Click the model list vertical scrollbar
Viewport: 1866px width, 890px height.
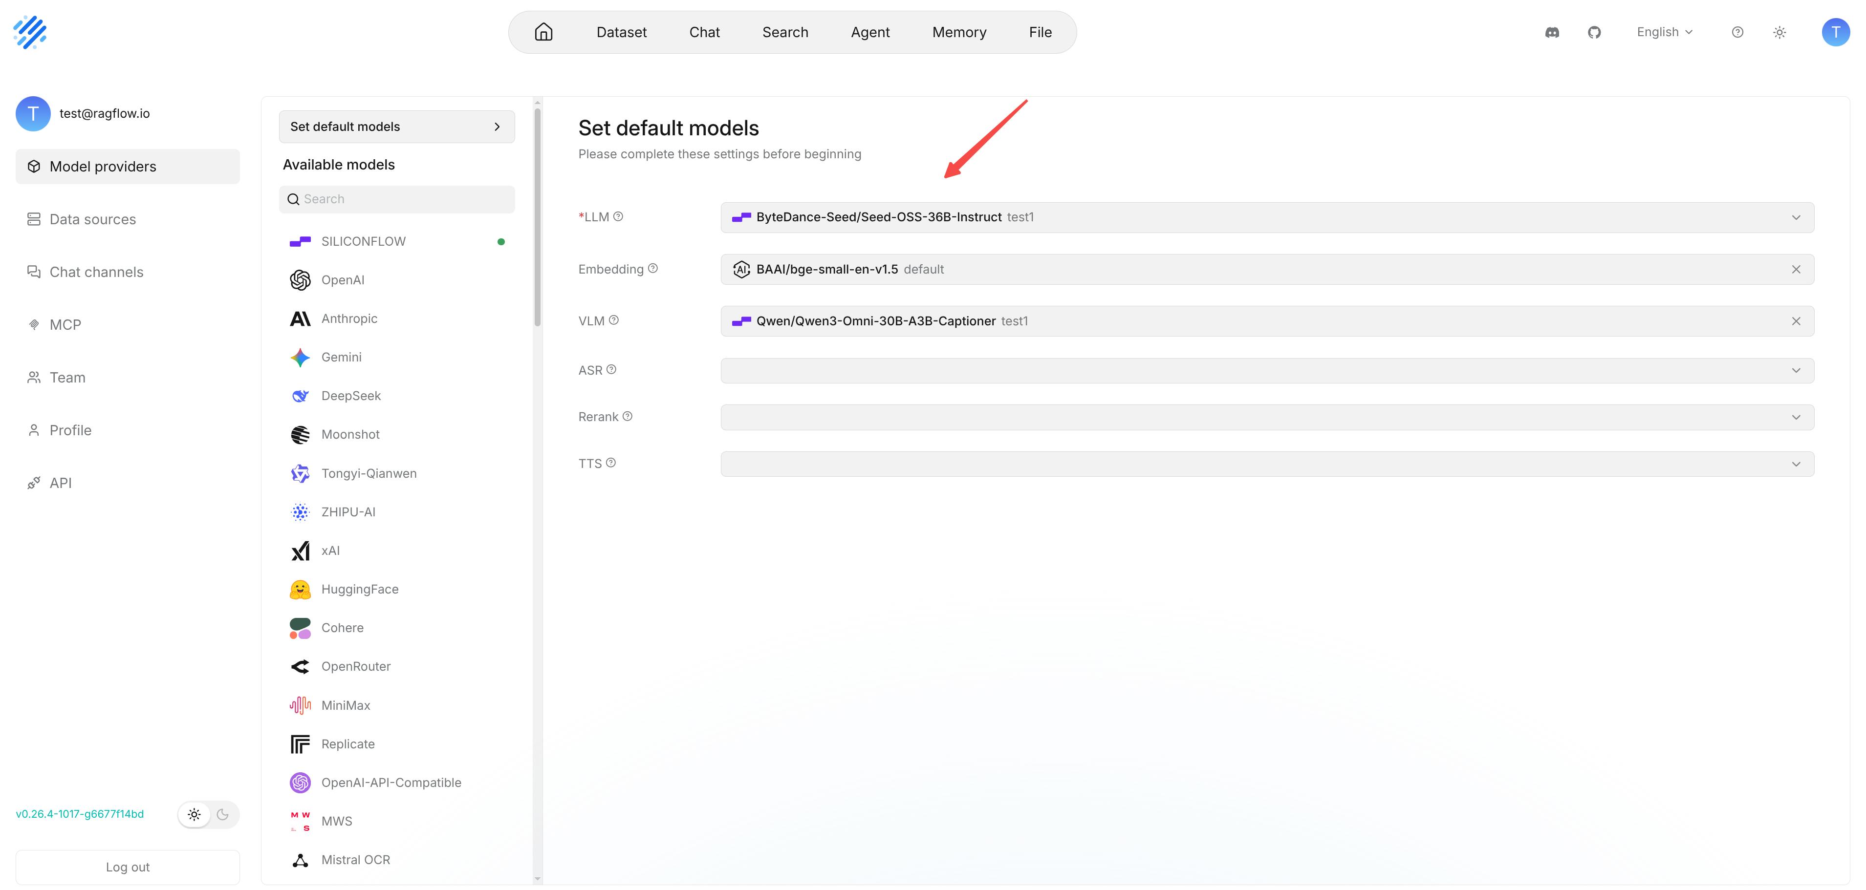tap(538, 217)
